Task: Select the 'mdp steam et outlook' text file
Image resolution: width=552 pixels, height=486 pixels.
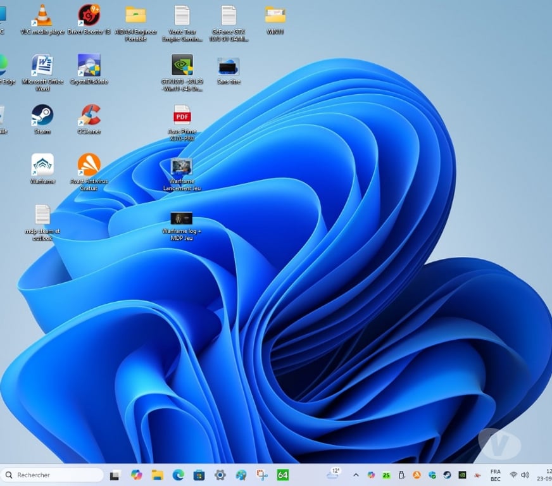Action: pos(42,215)
